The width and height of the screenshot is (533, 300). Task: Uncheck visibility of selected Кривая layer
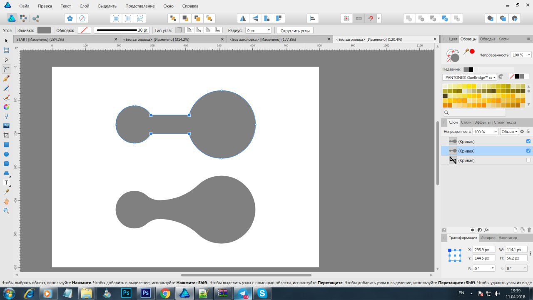tap(528, 151)
